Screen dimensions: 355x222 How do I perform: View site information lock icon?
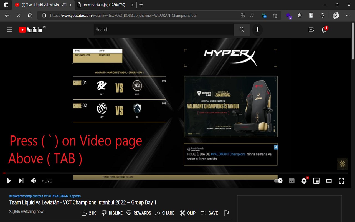[44, 16]
